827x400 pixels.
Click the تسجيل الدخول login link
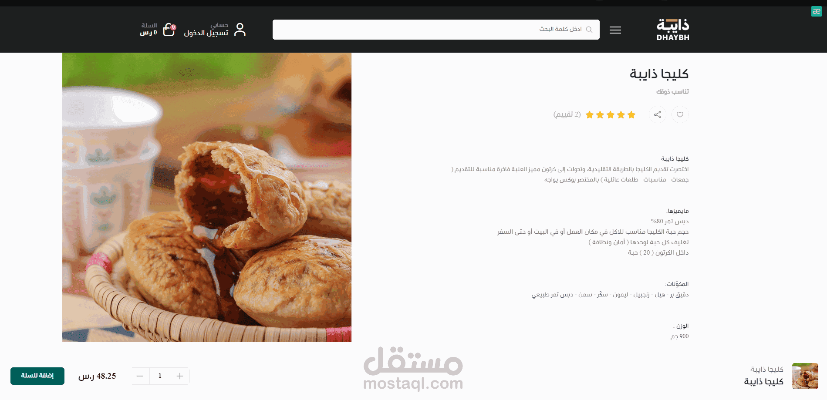tap(206, 33)
